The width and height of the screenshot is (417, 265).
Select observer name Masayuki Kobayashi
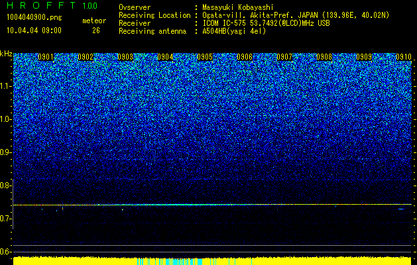[x=238, y=7]
